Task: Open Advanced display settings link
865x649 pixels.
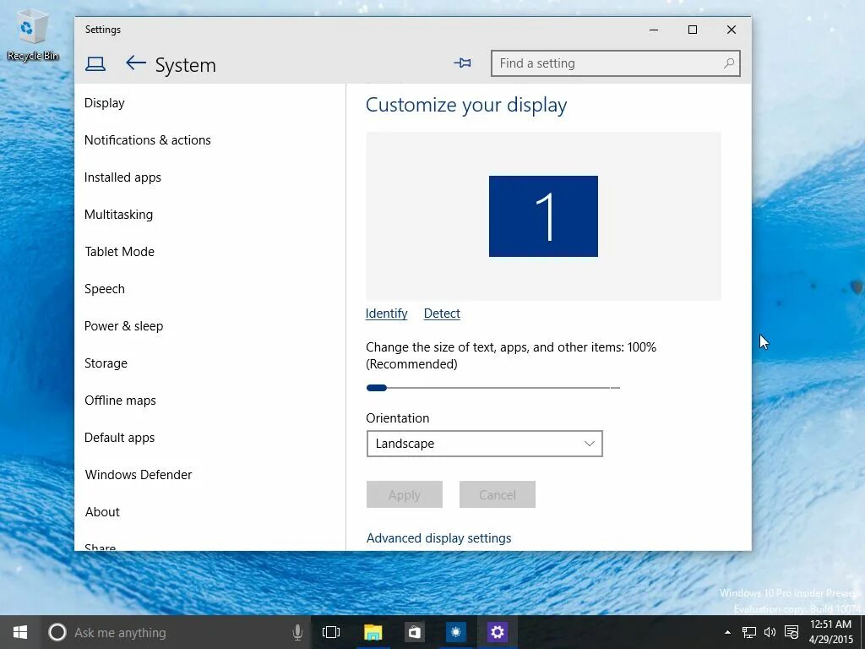Action: 438,538
